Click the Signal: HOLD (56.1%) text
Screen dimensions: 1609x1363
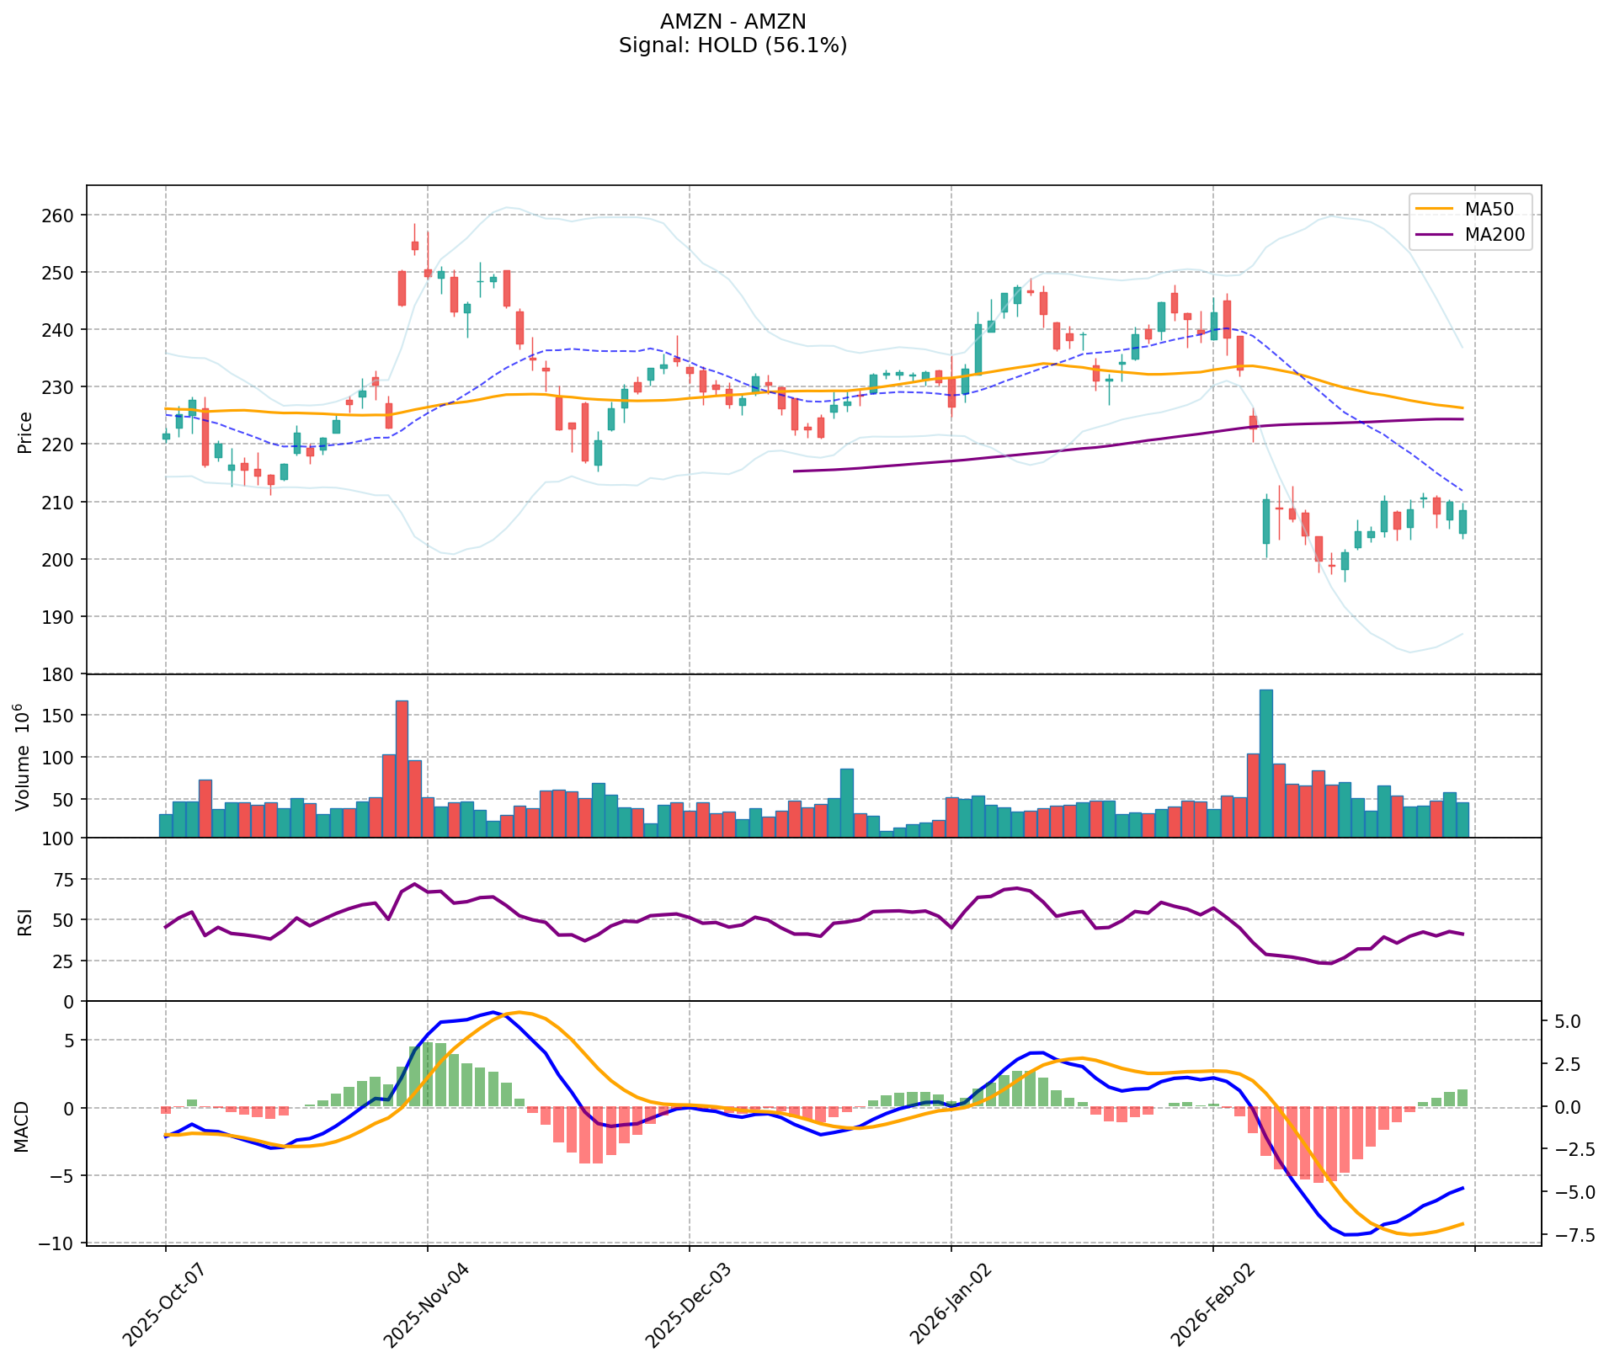click(733, 45)
